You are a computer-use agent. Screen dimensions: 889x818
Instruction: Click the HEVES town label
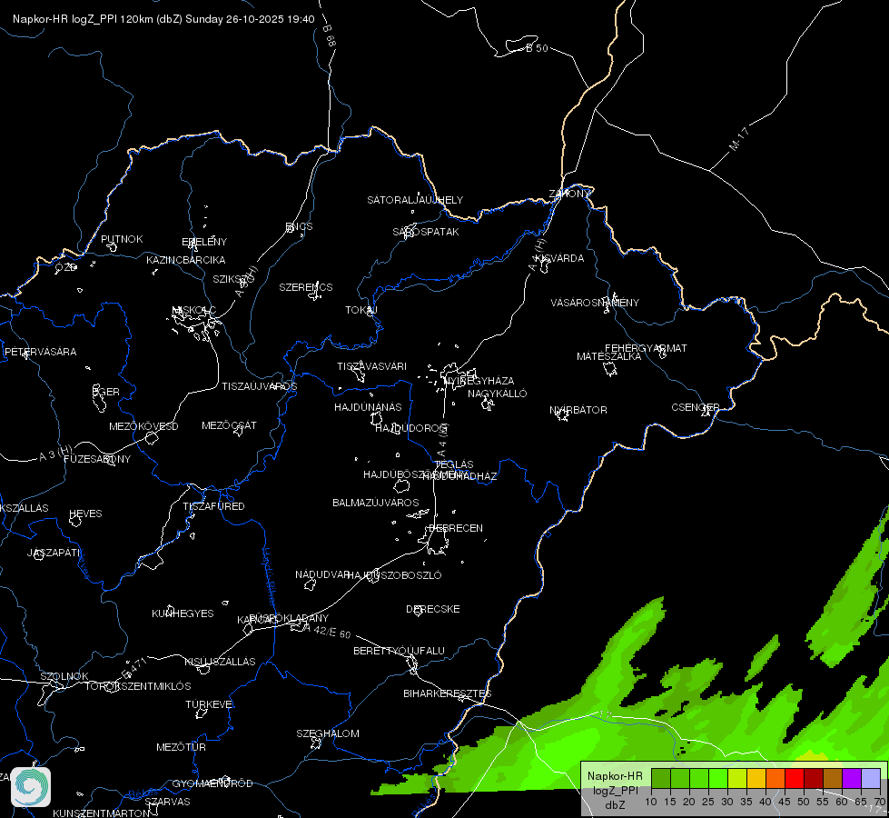(85, 514)
